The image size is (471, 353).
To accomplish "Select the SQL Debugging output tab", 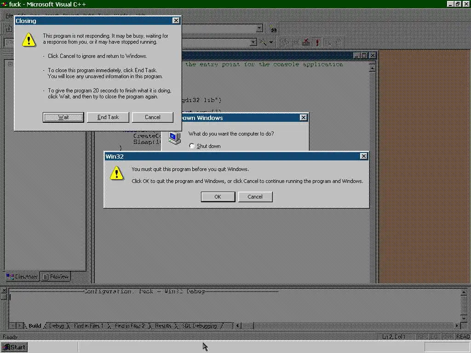I will (200, 326).
